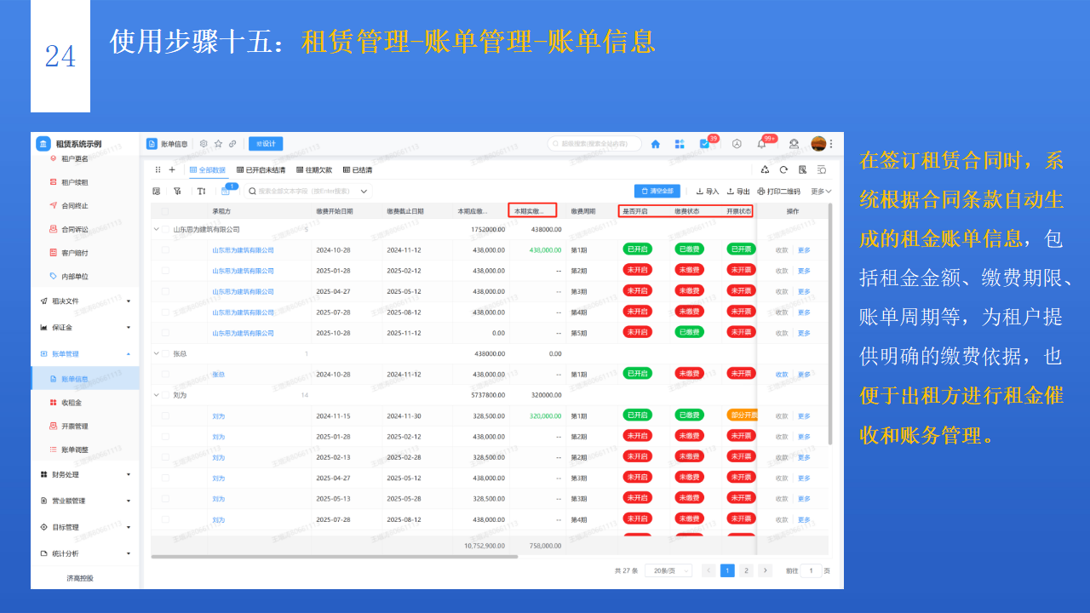Click the 导出 export icon
Viewport: 1090px width, 613px height.
point(738,192)
